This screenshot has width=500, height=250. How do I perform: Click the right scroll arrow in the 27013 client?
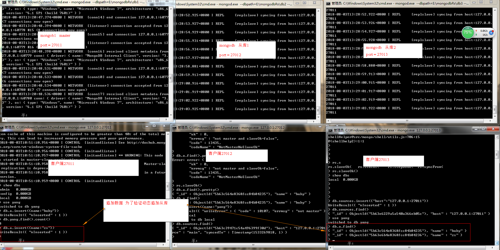[x=493, y=248]
